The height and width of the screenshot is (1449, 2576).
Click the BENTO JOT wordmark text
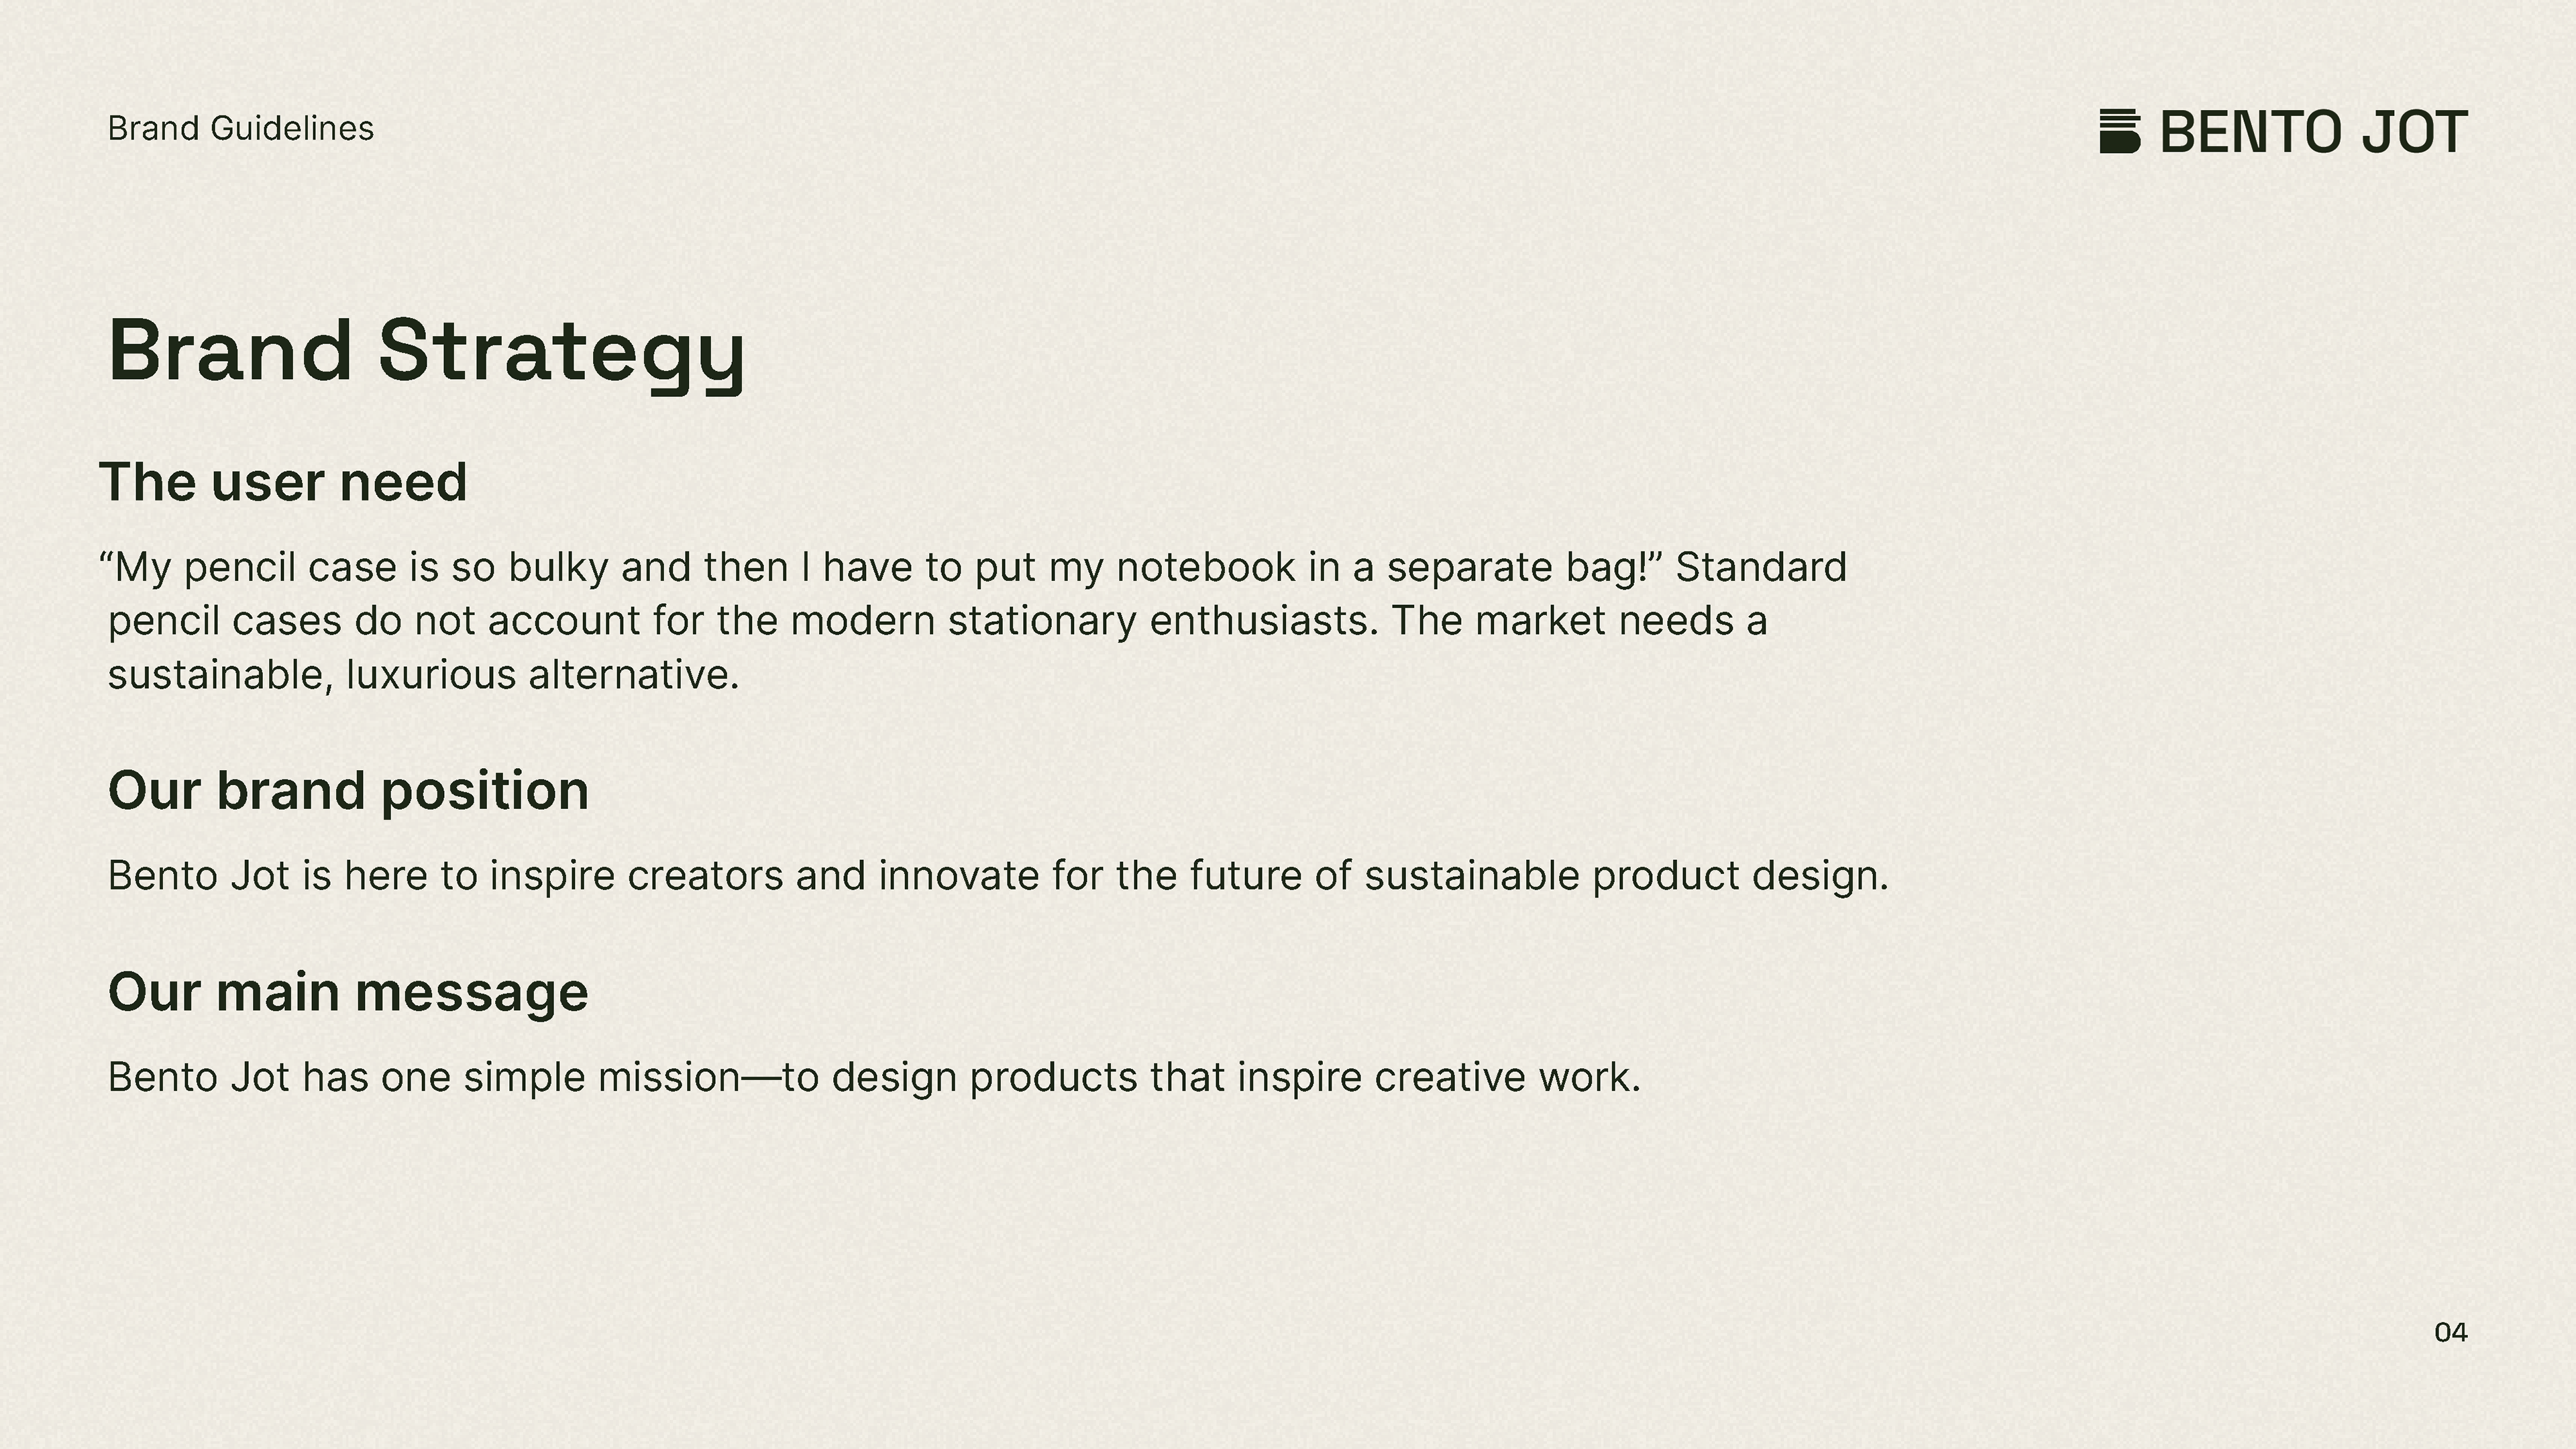coord(2313,132)
